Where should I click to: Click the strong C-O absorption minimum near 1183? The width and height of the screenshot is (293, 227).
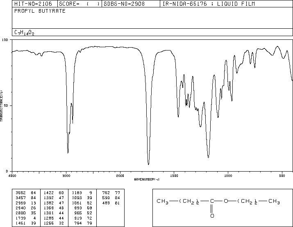[208, 158]
